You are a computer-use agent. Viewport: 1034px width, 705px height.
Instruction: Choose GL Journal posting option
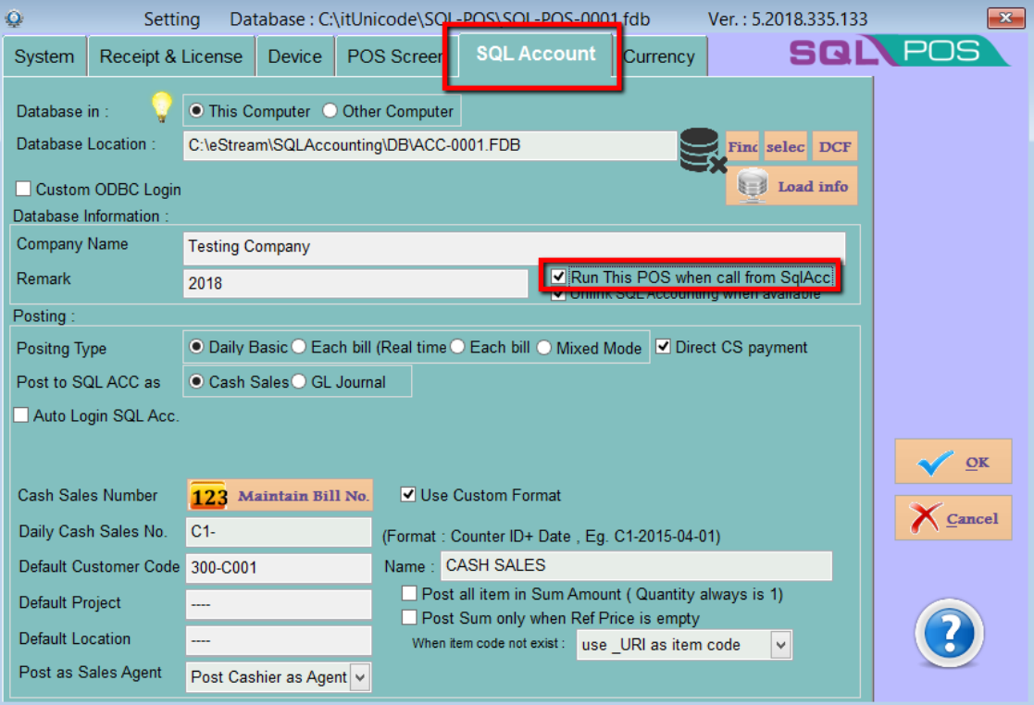point(300,382)
